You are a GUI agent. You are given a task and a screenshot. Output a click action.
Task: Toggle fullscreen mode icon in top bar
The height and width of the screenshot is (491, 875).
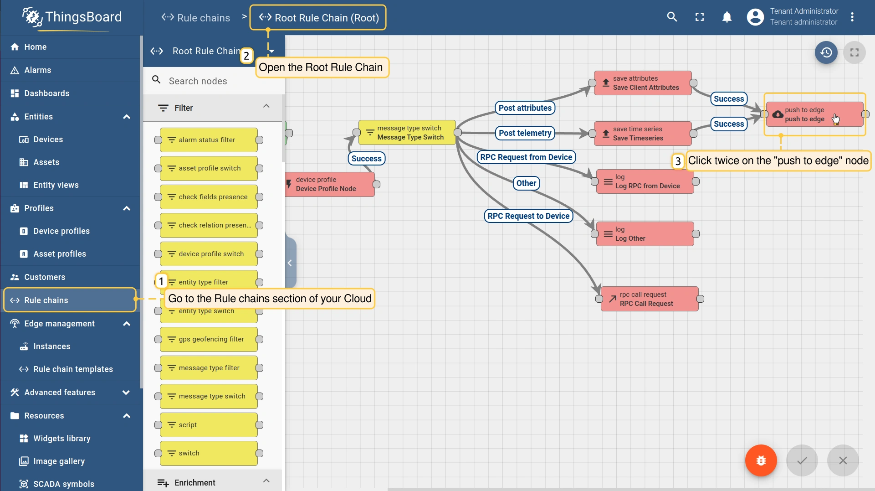(700, 17)
